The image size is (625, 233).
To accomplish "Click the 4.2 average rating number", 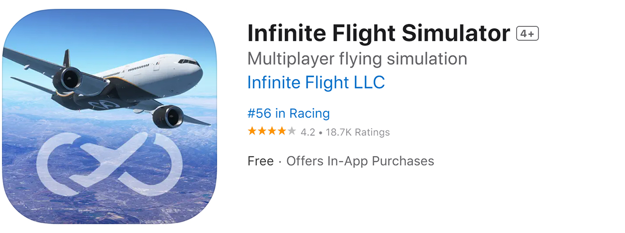I will click(308, 132).
